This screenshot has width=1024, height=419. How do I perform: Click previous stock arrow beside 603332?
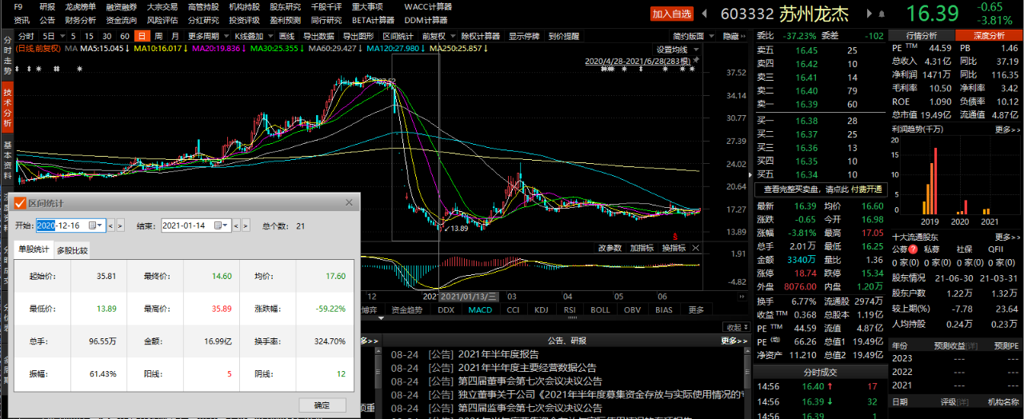pos(704,14)
